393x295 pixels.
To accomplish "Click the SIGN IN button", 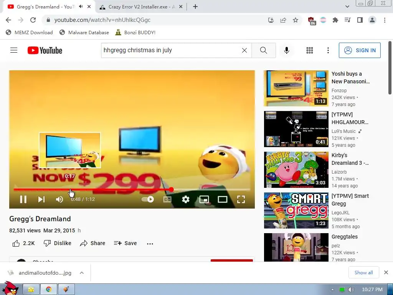I will pos(360,50).
